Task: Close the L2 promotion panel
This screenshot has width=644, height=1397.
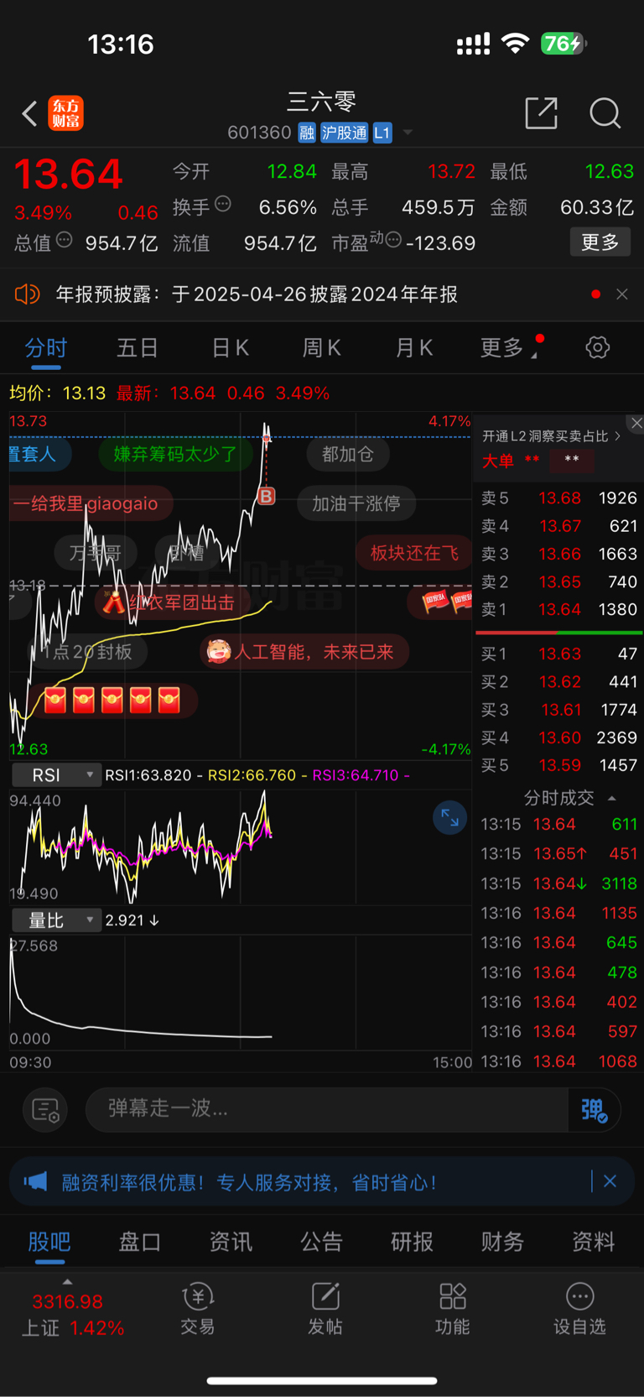Action: click(x=636, y=423)
